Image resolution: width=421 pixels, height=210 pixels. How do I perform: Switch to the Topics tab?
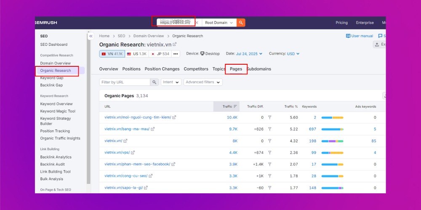click(219, 69)
